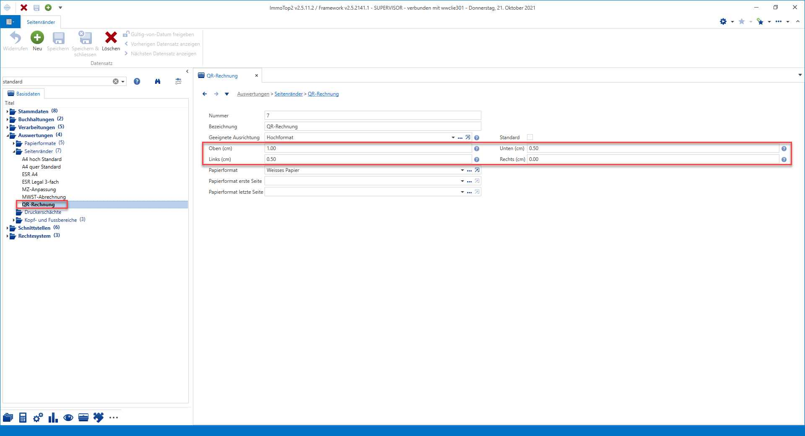Image resolution: width=805 pixels, height=436 pixels.
Task: Open the bar chart module icon
Action: click(x=53, y=418)
